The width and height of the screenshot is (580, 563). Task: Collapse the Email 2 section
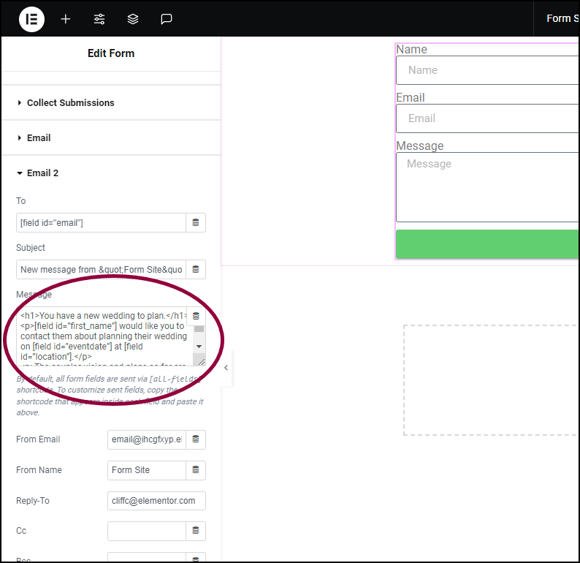point(111,173)
